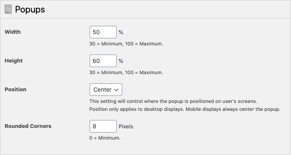Click the "0 = Minimum." hint text

pyautogui.click(x=105, y=138)
